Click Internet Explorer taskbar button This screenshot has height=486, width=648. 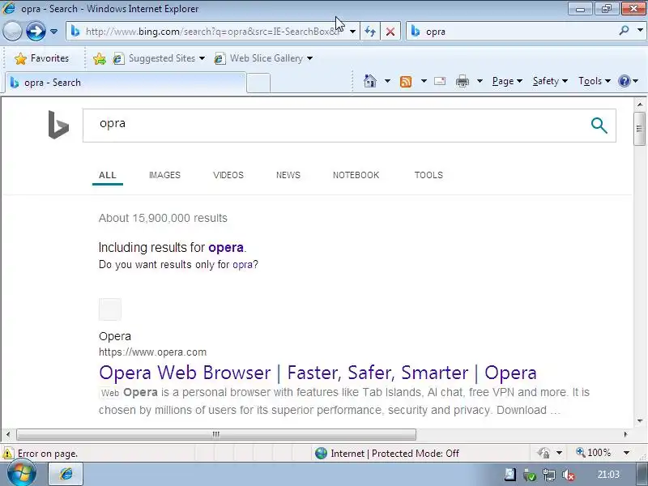click(x=66, y=474)
